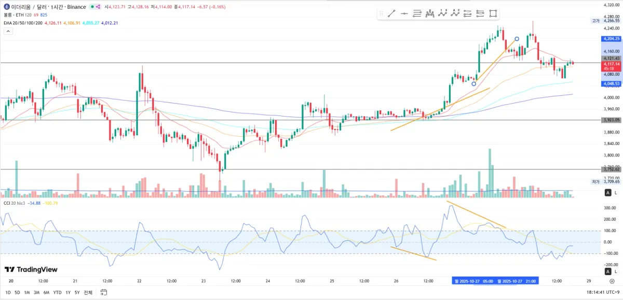
Task: Toggle auto scale A in CCI pane
Action: click(x=608, y=271)
